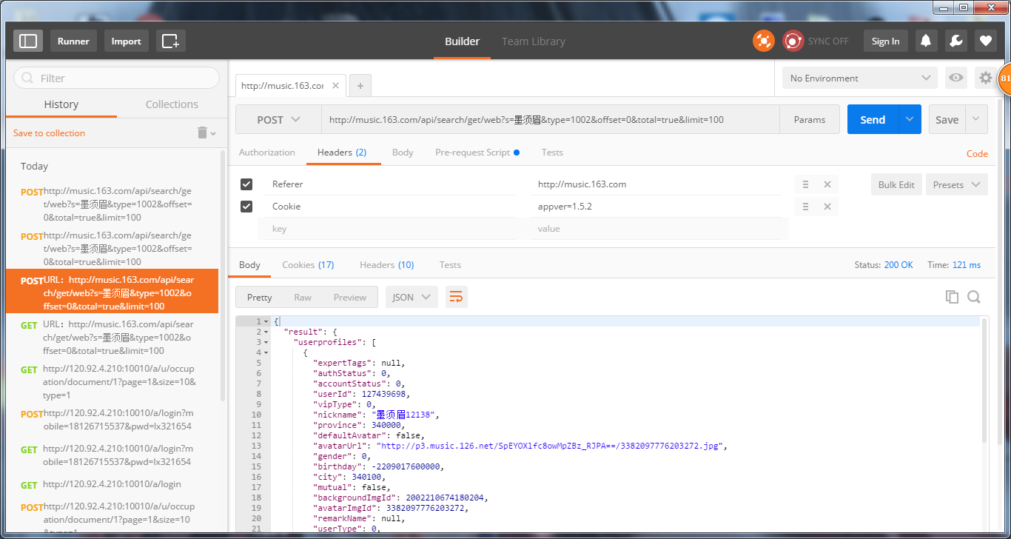
Task: Switch to the Collections tab
Action: coord(172,104)
